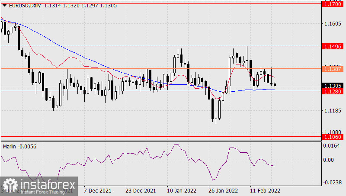Click the -0.0238 Marlin scale value
Screen dimensions: 346x196
pos(332,183)
